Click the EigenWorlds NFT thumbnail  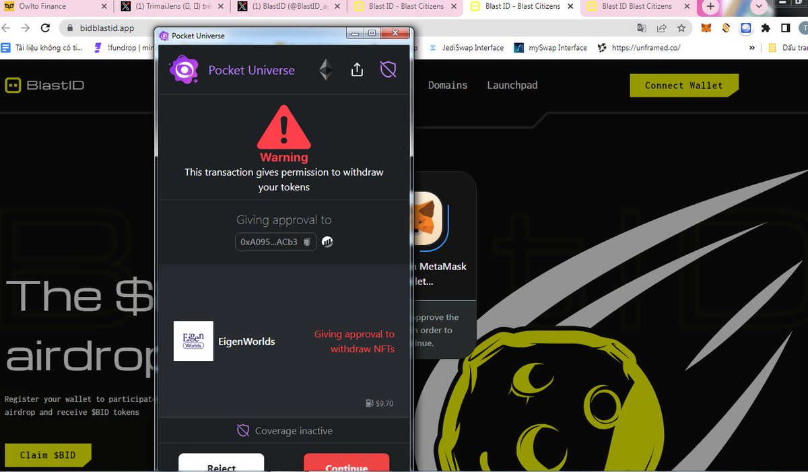pyautogui.click(x=193, y=341)
